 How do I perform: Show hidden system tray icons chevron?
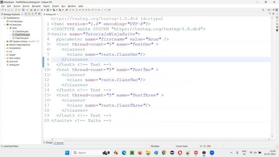231,153
